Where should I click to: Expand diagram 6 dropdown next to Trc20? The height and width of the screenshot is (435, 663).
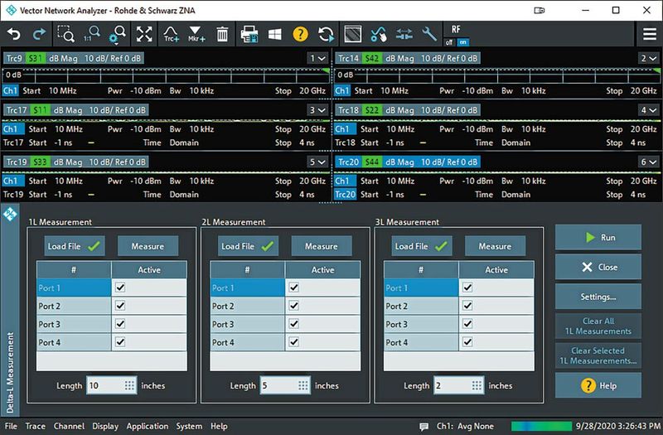pyautogui.click(x=649, y=162)
